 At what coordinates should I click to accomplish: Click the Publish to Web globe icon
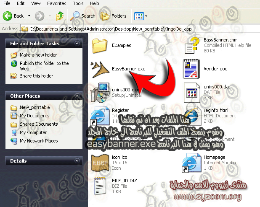(x=14, y=64)
